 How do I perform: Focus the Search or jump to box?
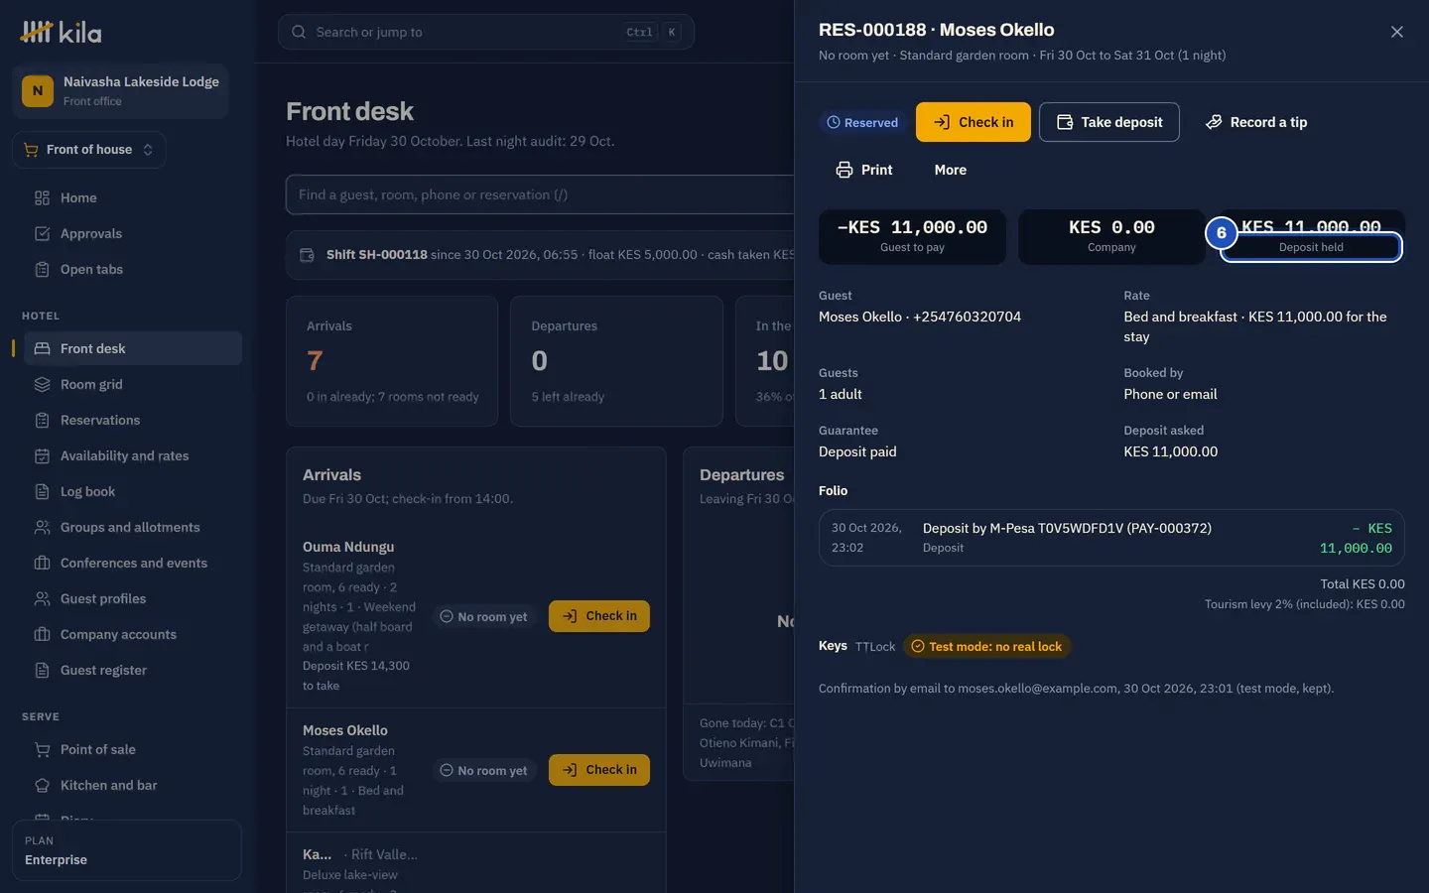pyautogui.click(x=486, y=32)
